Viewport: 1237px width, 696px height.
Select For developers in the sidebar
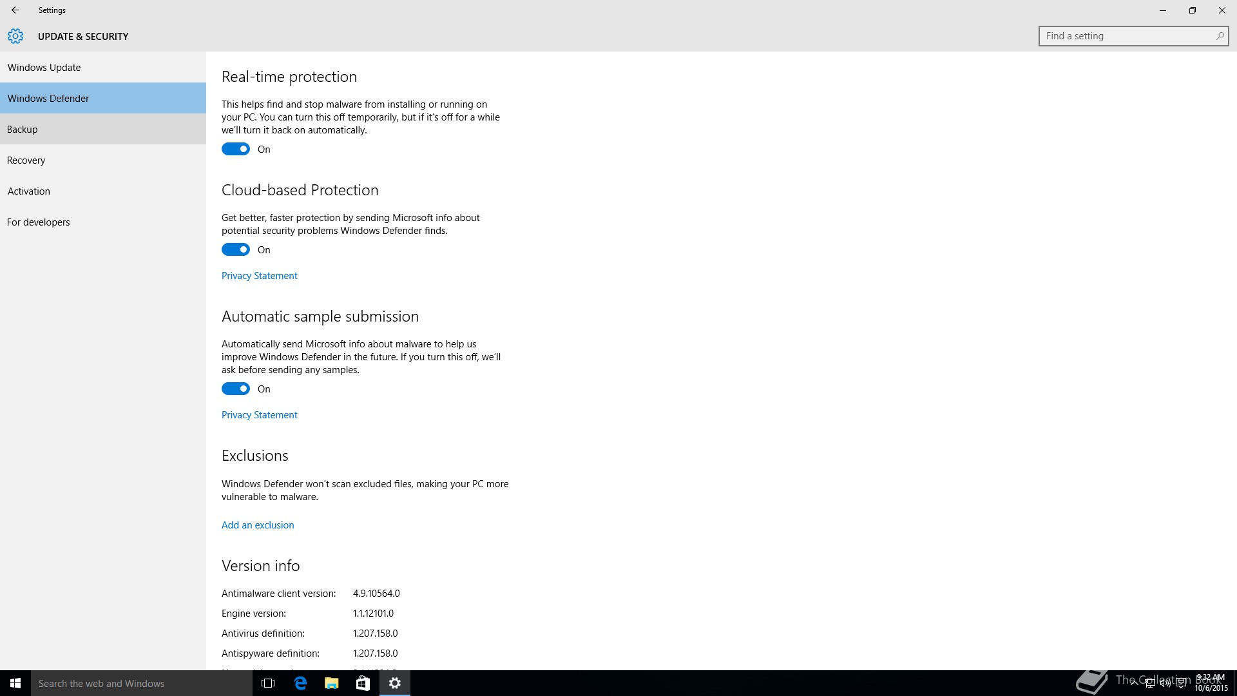[103, 222]
